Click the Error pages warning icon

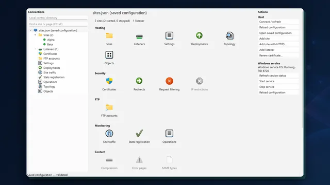pos(139,160)
